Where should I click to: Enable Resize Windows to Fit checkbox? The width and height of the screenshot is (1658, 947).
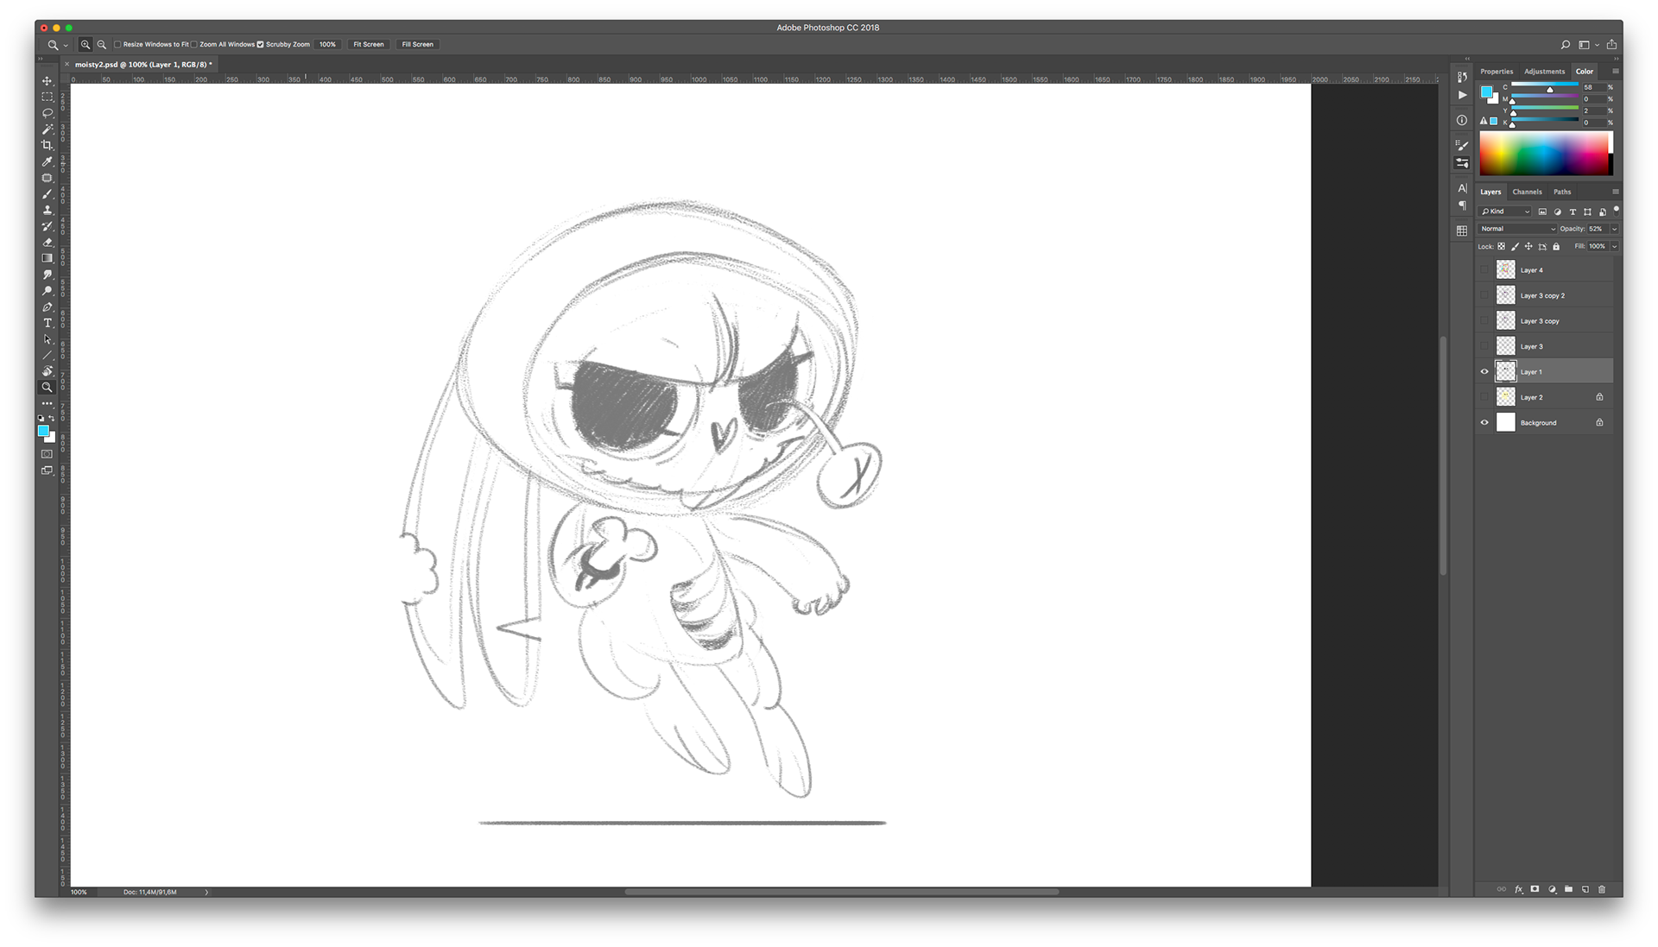click(117, 44)
